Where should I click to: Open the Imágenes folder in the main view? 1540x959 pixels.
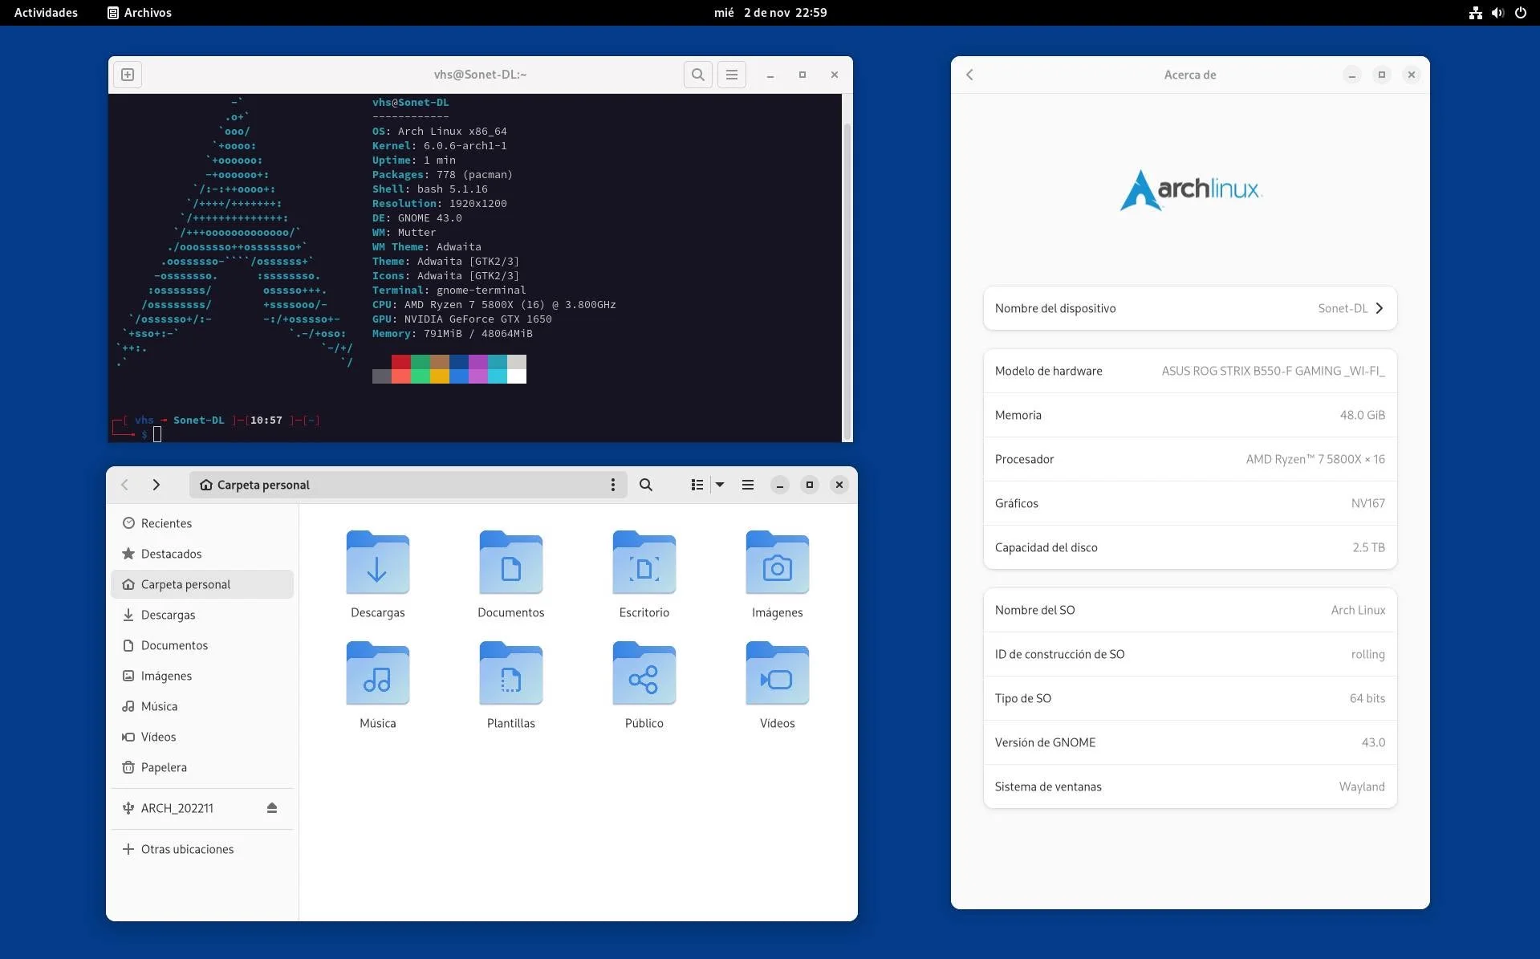tap(778, 575)
